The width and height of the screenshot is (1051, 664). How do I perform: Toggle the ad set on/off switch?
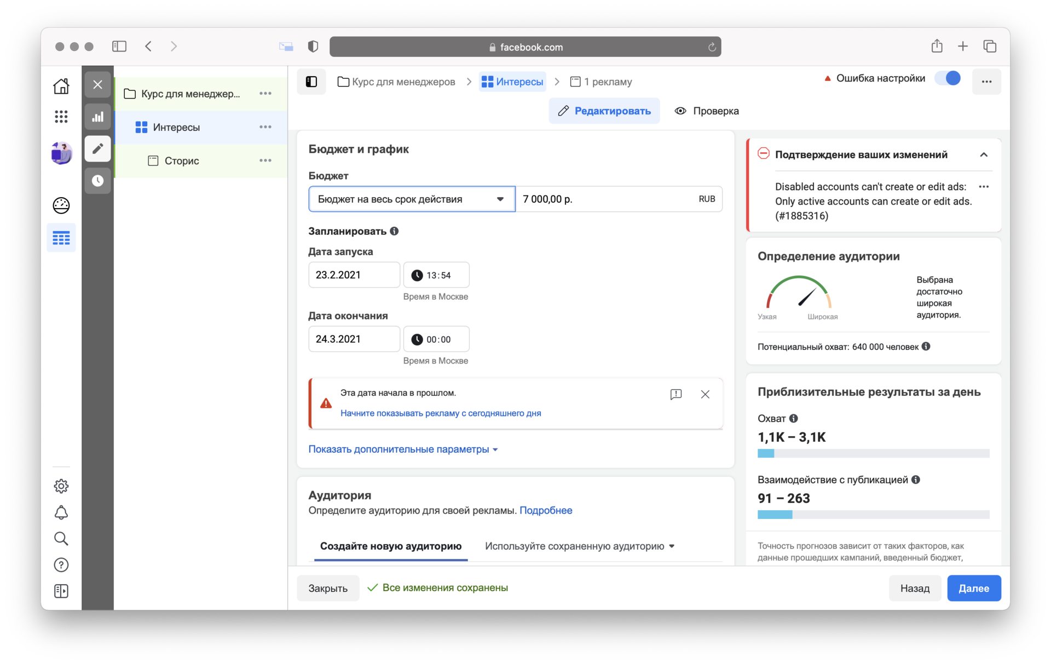pyautogui.click(x=948, y=78)
